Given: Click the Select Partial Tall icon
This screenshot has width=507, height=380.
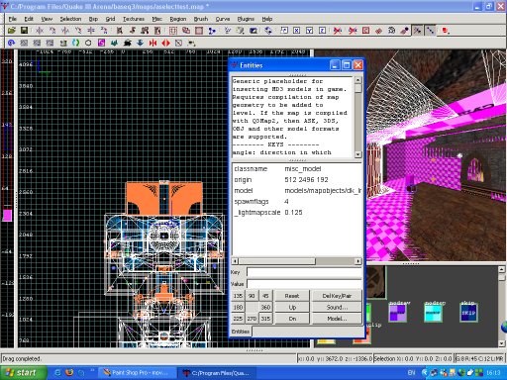Looking at the screenshot, I should 145,31.
